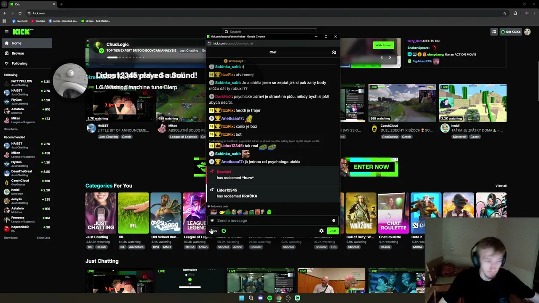Go to next featured stream arrow
The width and height of the screenshot is (539, 303).
(x=390, y=57)
